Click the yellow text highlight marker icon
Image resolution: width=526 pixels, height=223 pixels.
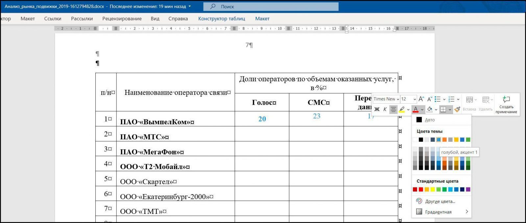(402, 110)
